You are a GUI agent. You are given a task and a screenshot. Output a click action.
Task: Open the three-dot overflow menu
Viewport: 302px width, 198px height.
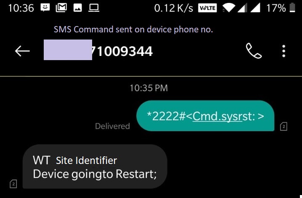283,51
